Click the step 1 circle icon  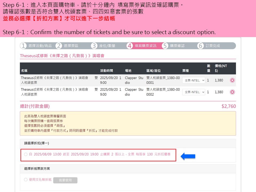tap(23, 46)
